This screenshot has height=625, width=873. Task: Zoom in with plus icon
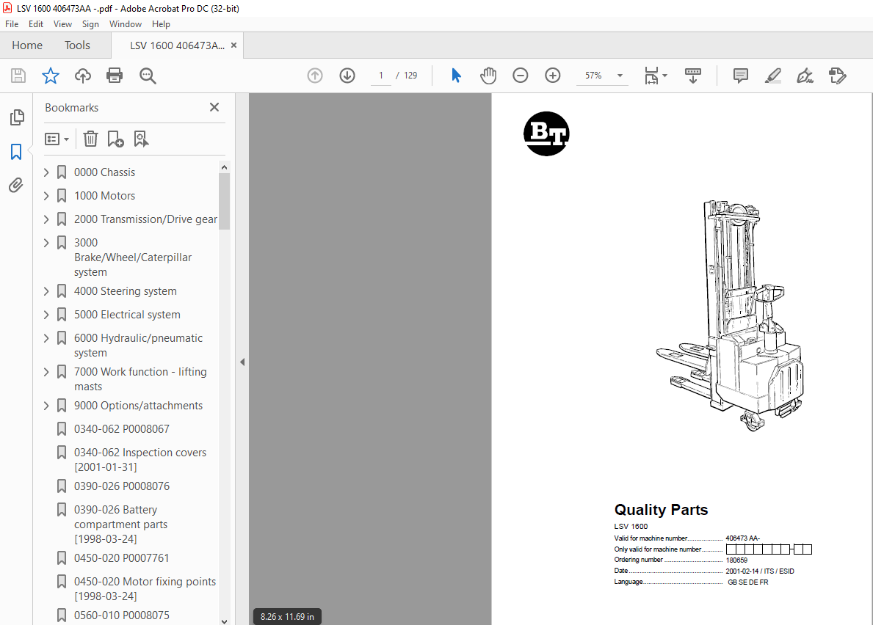[553, 76]
